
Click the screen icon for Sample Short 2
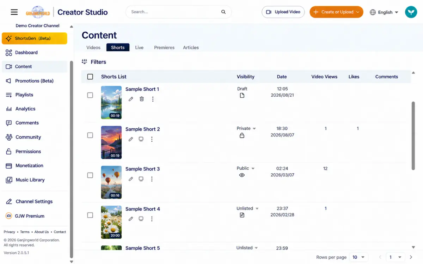(x=141, y=139)
